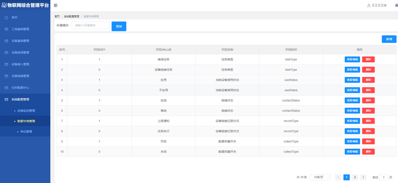The image size is (398, 183).
Task: Collapse the 系统配置管理 sidebar section
Action: [25, 100]
